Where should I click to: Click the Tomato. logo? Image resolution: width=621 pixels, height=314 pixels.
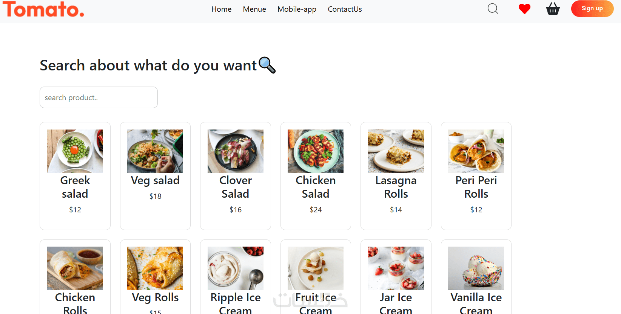tap(43, 9)
